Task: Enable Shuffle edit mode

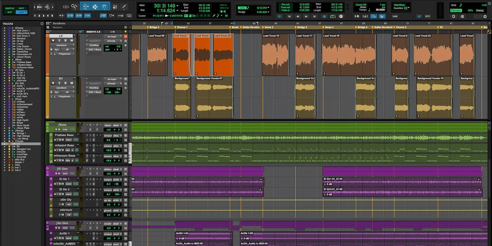Action: 9,8
